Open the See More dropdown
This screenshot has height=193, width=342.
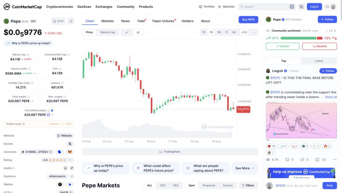coord(244,168)
